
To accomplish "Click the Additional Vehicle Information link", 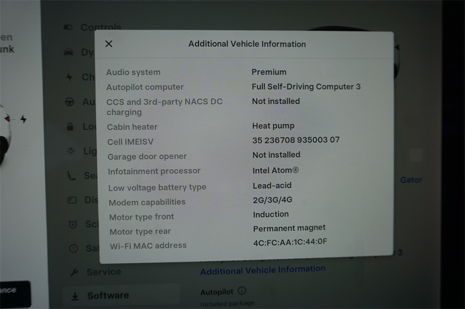I will point(262,270).
